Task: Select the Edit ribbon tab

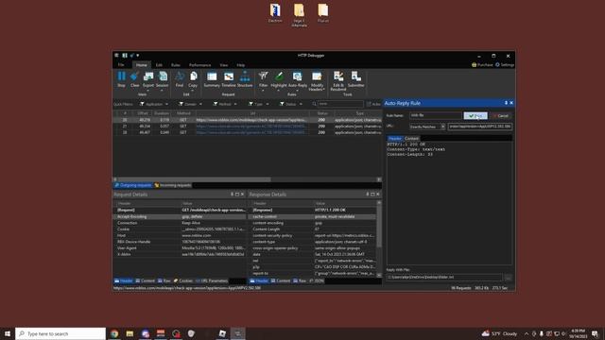Action: [x=159, y=65]
